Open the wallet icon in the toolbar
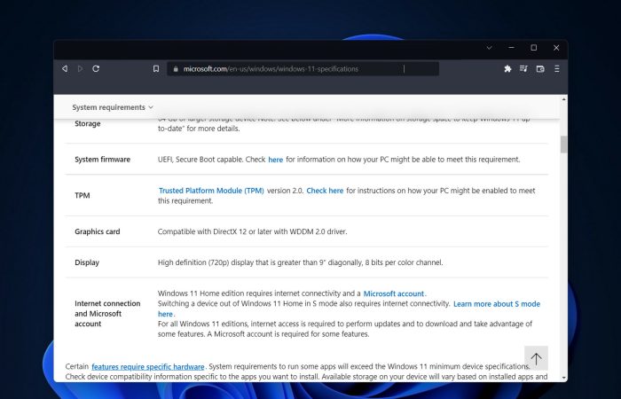The image size is (621, 399). [540, 69]
